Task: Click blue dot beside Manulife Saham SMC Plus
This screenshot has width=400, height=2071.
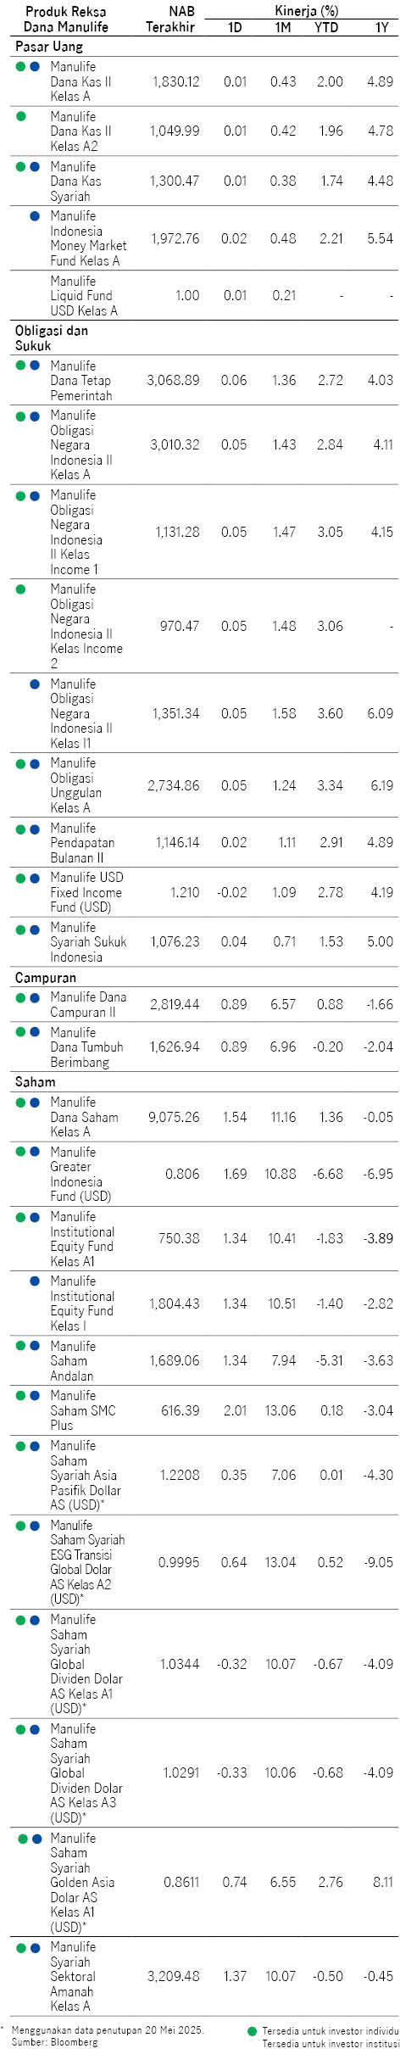Action: [x=35, y=1395]
